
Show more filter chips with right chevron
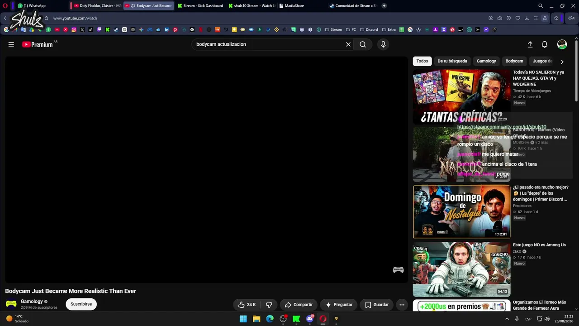562,62
